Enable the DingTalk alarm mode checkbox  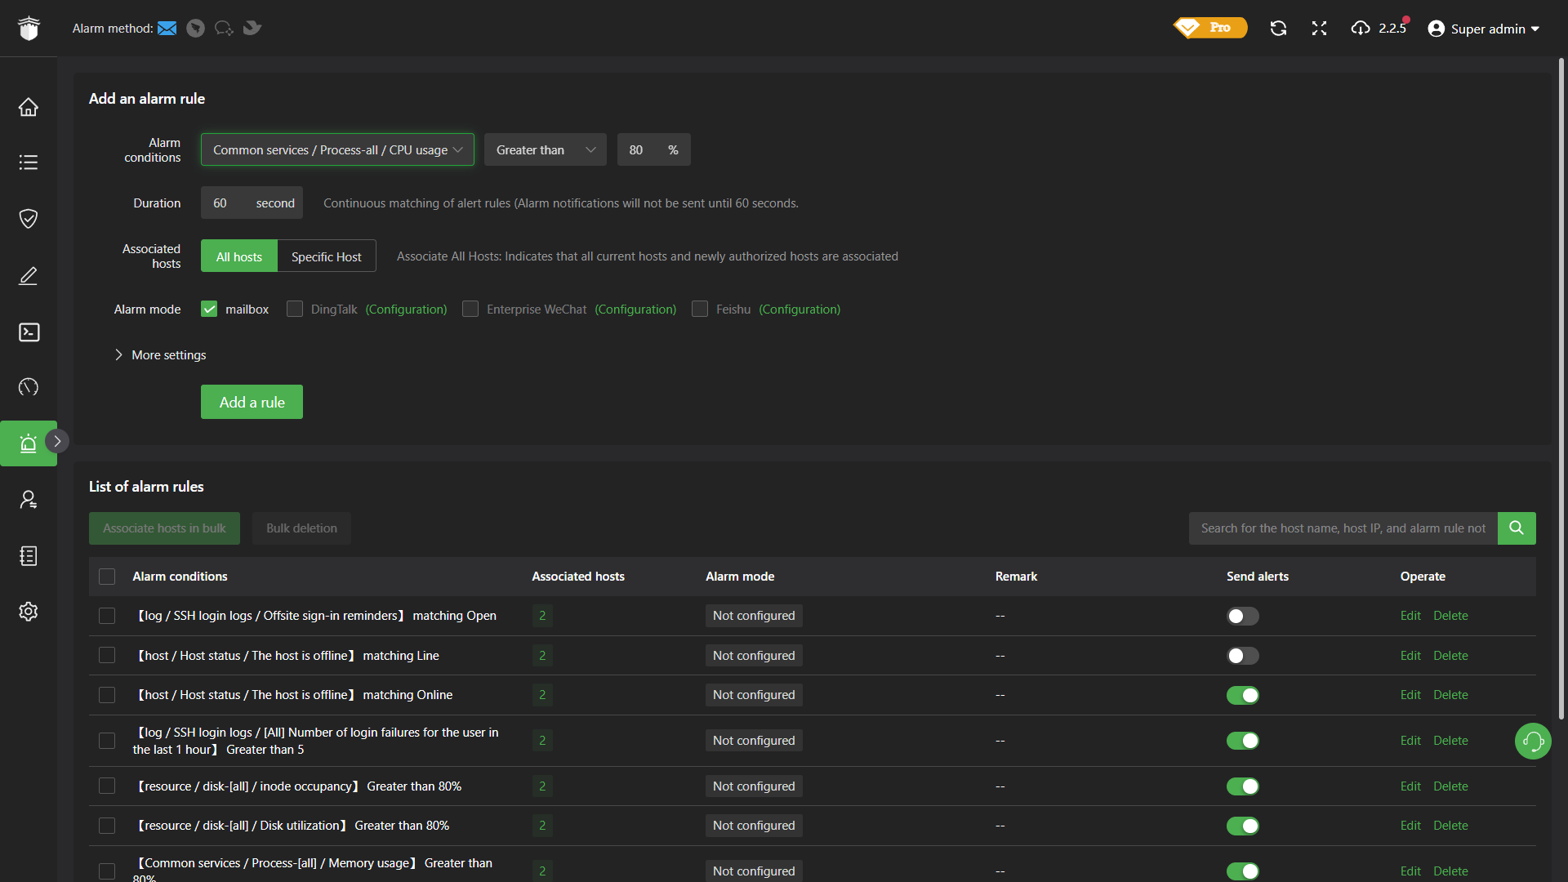(x=295, y=310)
